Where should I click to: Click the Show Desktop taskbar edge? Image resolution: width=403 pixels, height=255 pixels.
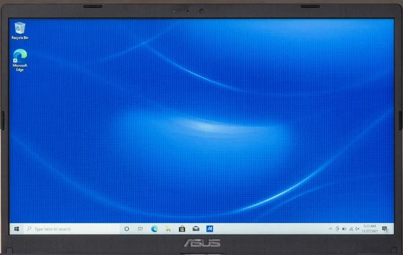(393, 229)
